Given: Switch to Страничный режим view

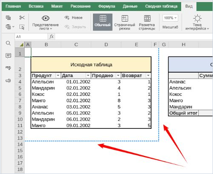Looking at the screenshot, I should tap(125, 22).
